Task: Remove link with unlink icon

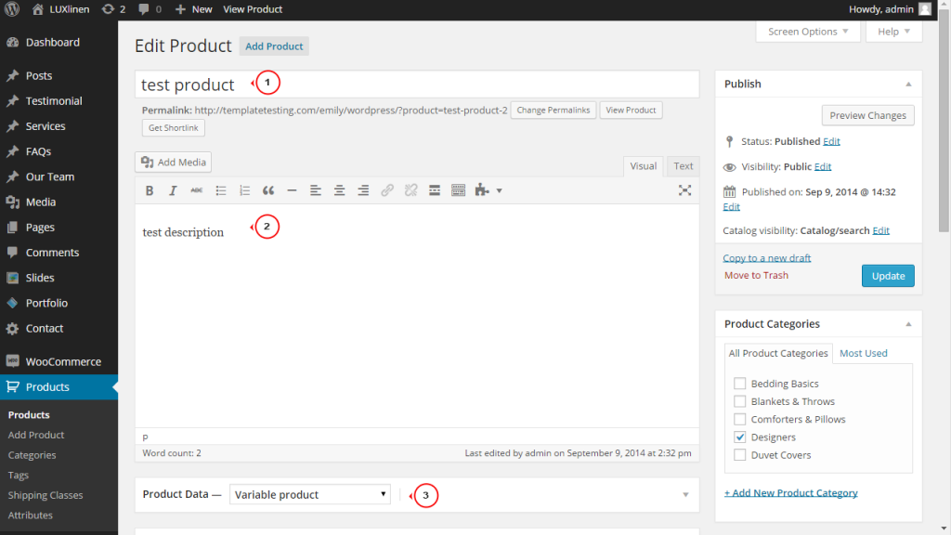Action: (x=410, y=190)
